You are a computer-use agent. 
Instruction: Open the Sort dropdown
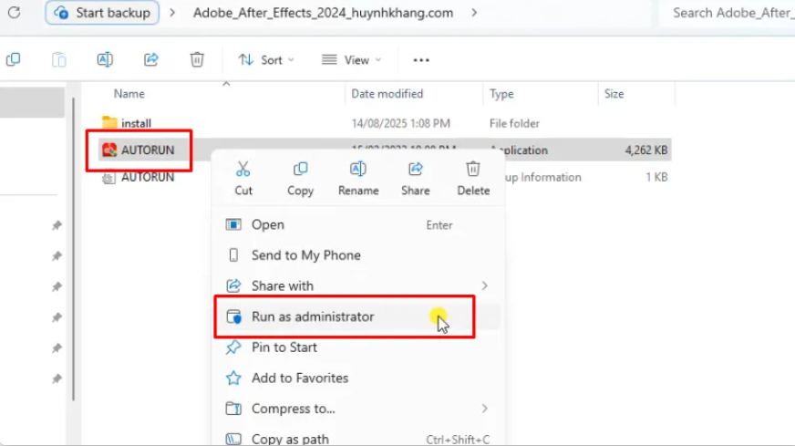pyautogui.click(x=266, y=60)
